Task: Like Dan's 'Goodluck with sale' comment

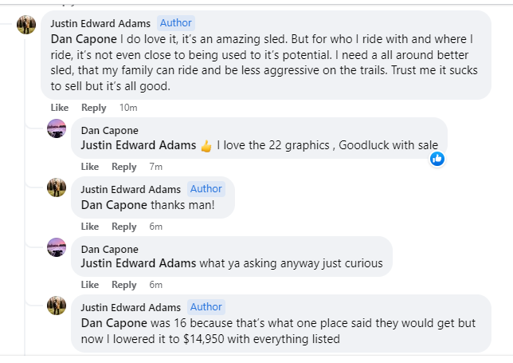Action: coord(90,167)
